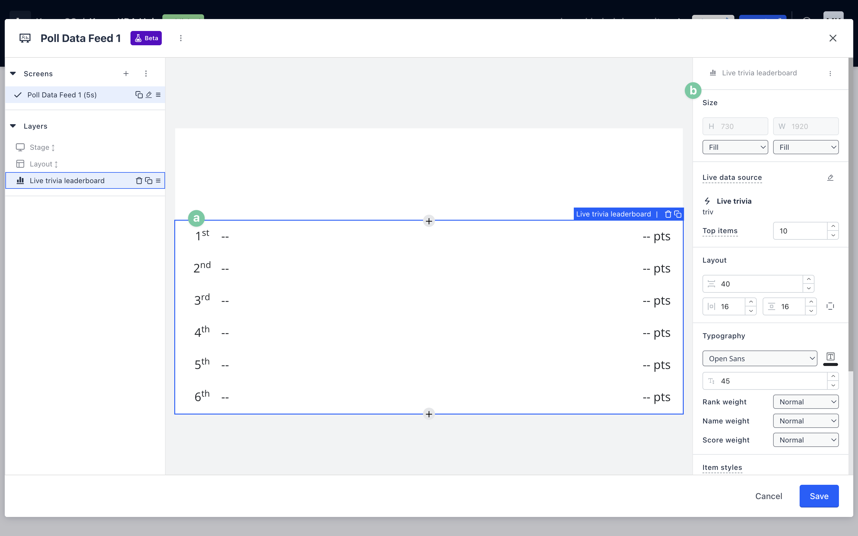This screenshot has height=536, width=858.
Task: Click the Save button
Action: coord(819,496)
